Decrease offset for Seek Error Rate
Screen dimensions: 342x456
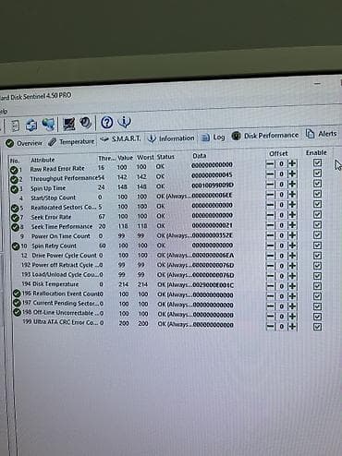pyautogui.click(x=270, y=215)
